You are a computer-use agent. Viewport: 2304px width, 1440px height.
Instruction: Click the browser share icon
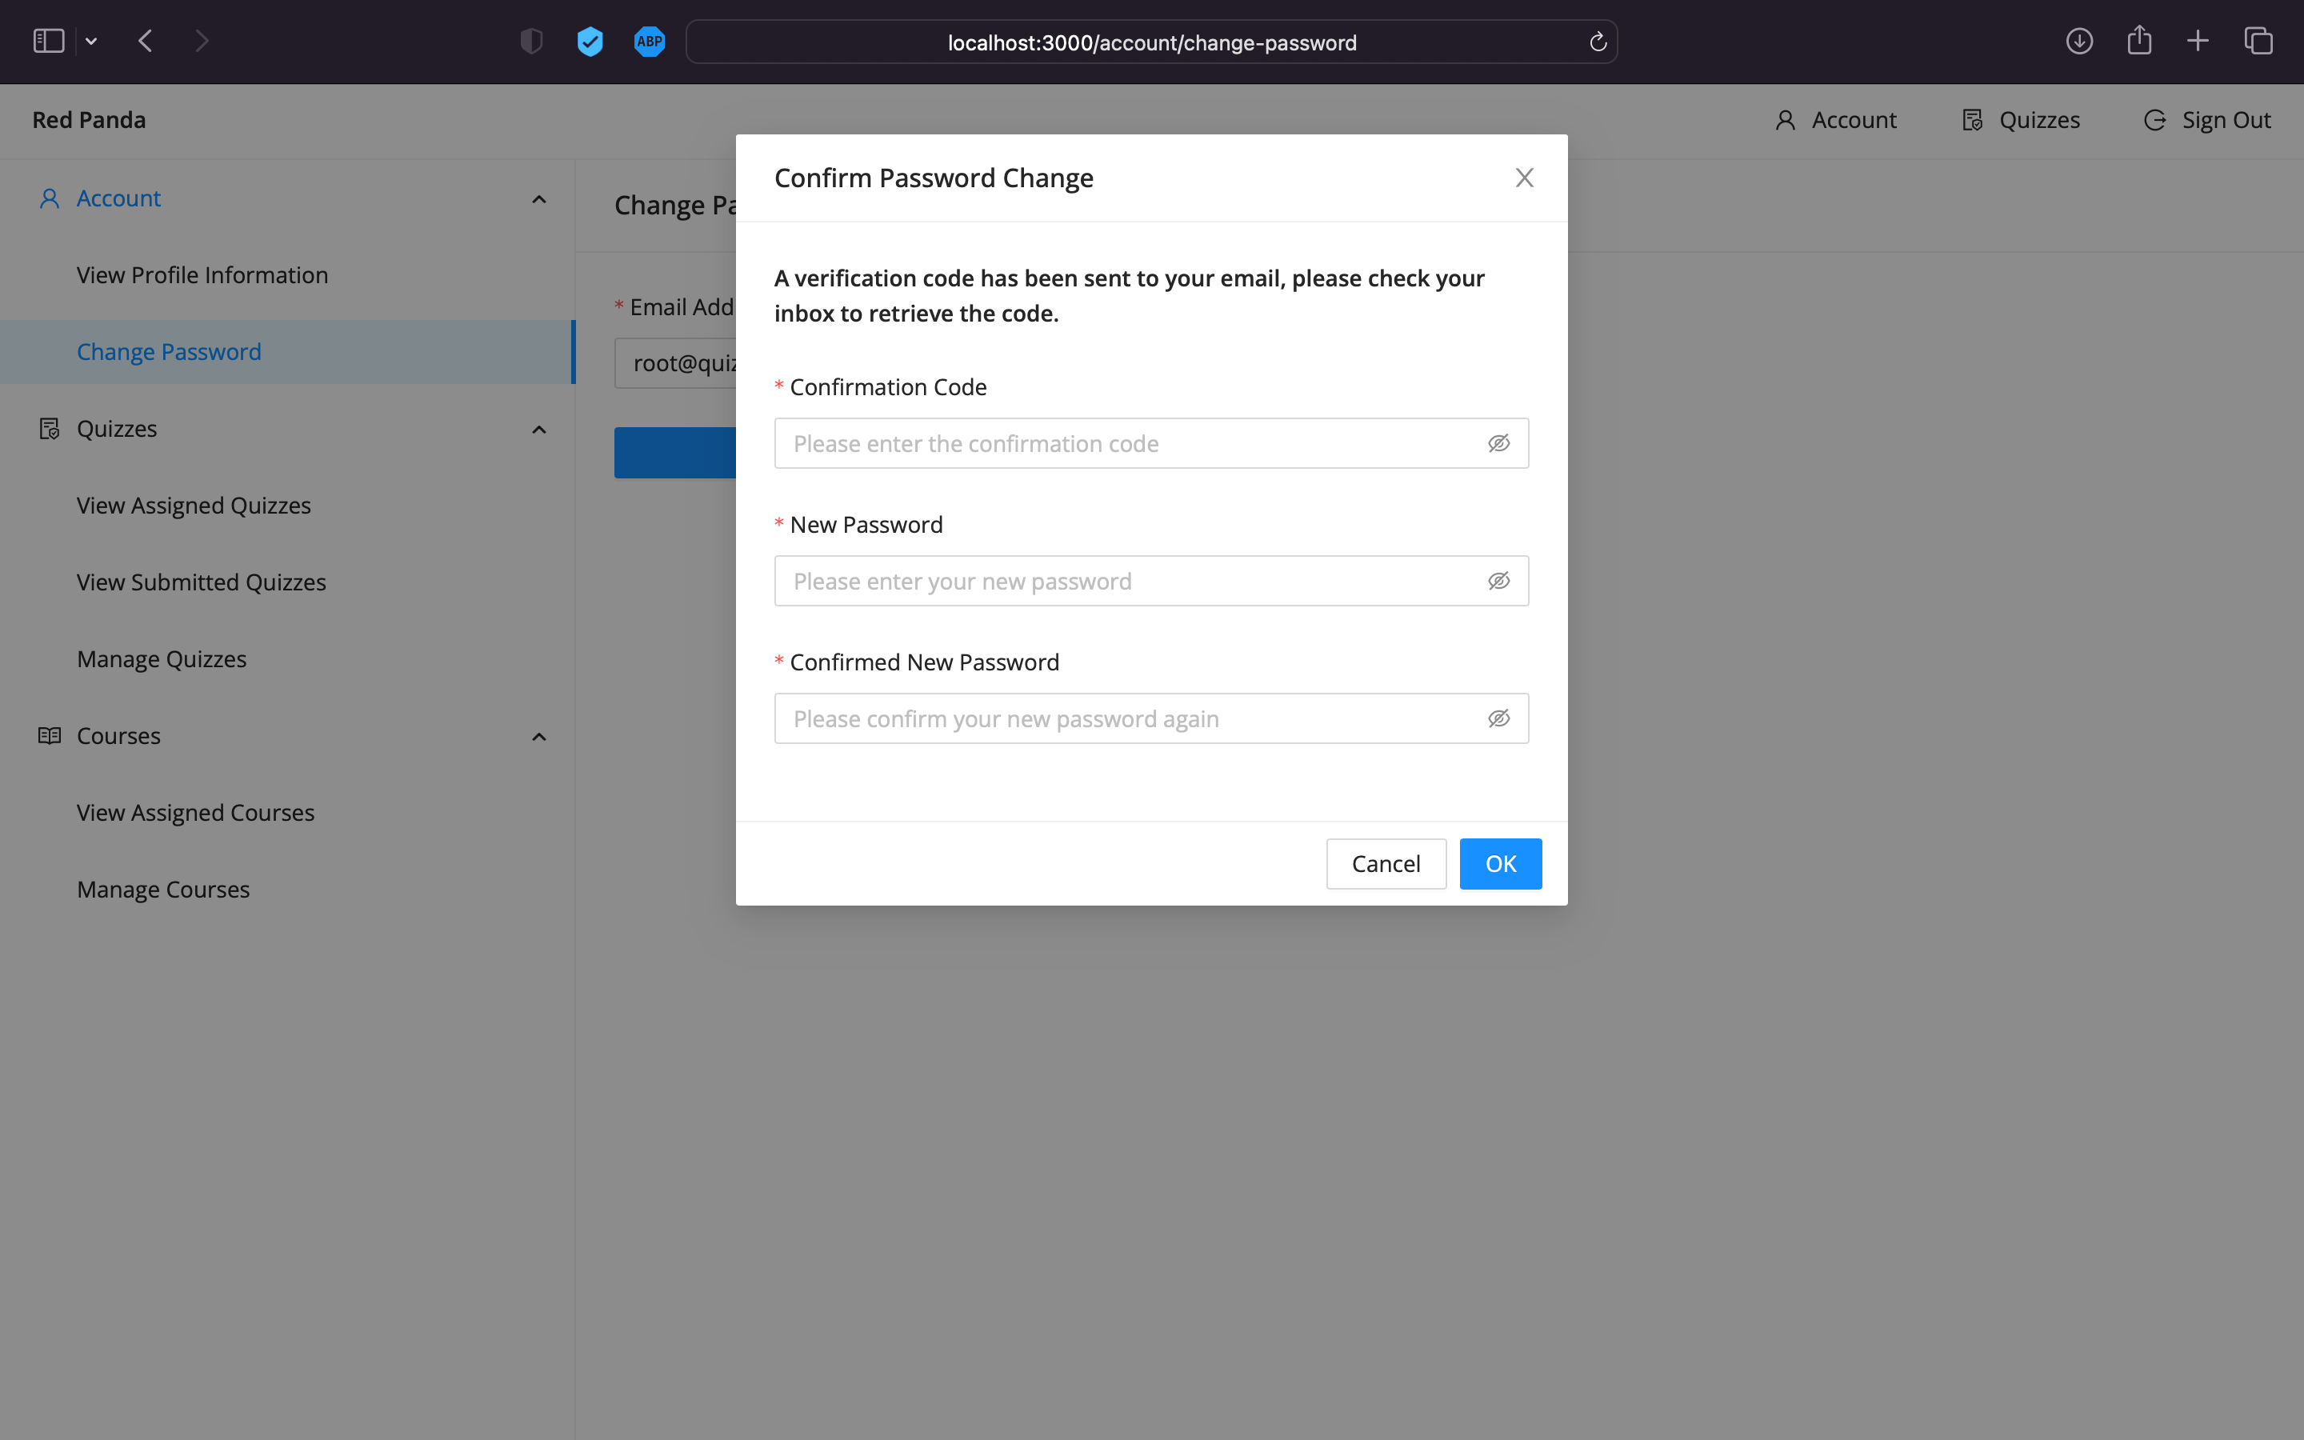pyautogui.click(x=2139, y=40)
